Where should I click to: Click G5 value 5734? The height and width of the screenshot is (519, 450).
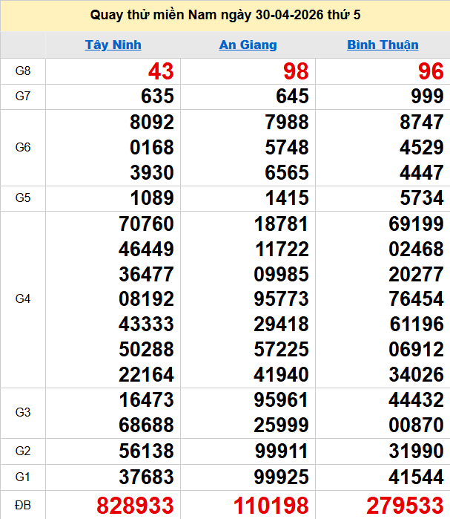click(422, 198)
